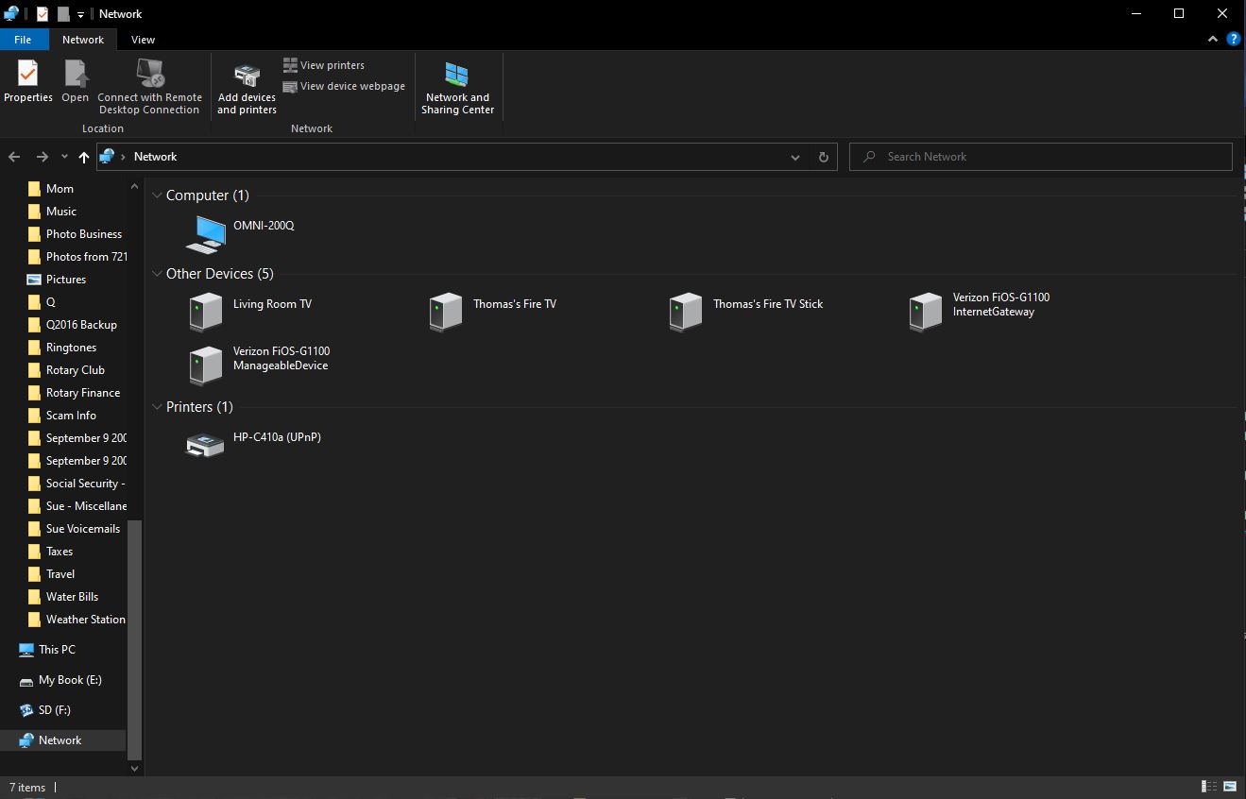The height and width of the screenshot is (799, 1246).
Task: Select the Verizon FiOS-G1100 ManageableDevice icon
Action: click(205, 365)
